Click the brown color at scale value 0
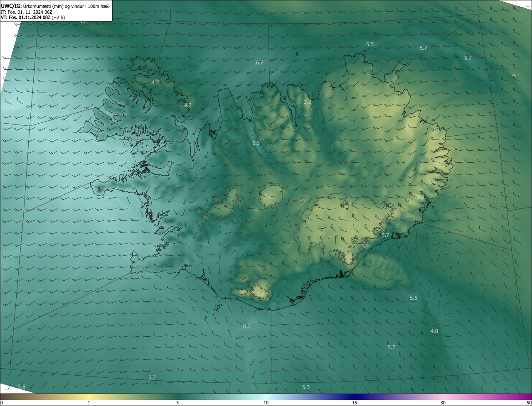 (x=2, y=396)
